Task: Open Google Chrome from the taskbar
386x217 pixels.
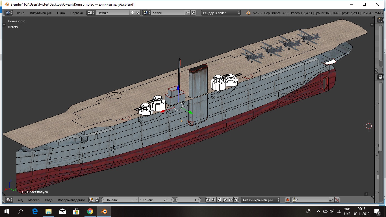Action: 90,211
